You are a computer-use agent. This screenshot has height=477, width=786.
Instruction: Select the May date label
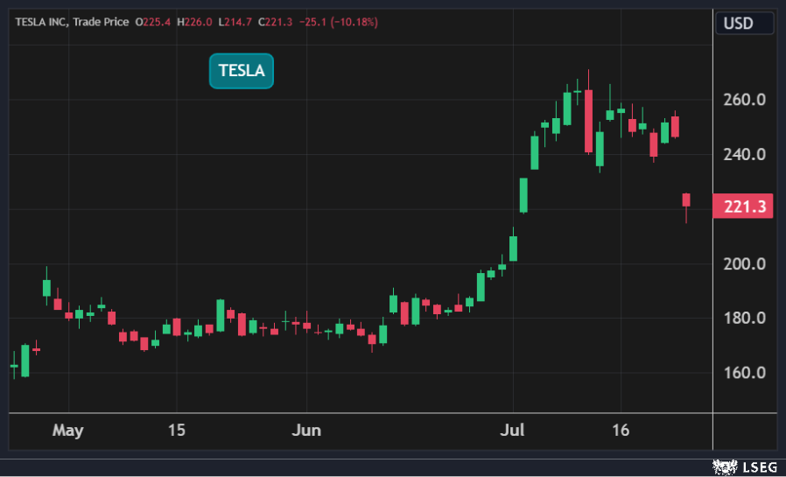(67, 431)
